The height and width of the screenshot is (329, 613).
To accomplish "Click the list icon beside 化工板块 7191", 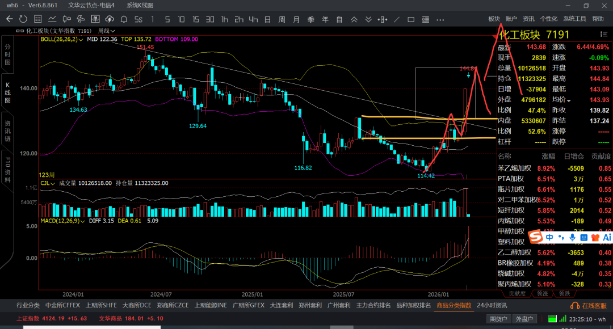I will [603, 35].
